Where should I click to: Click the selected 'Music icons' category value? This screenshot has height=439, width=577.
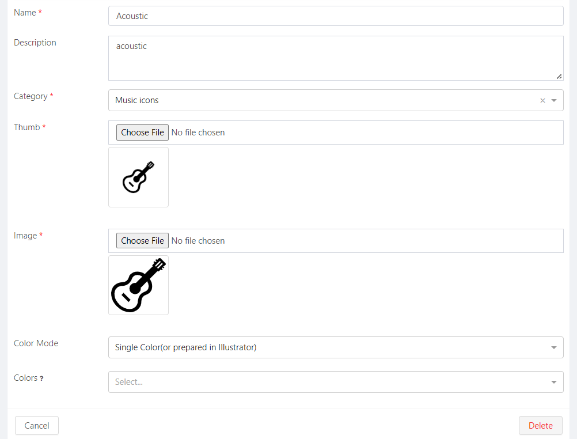point(137,100)
